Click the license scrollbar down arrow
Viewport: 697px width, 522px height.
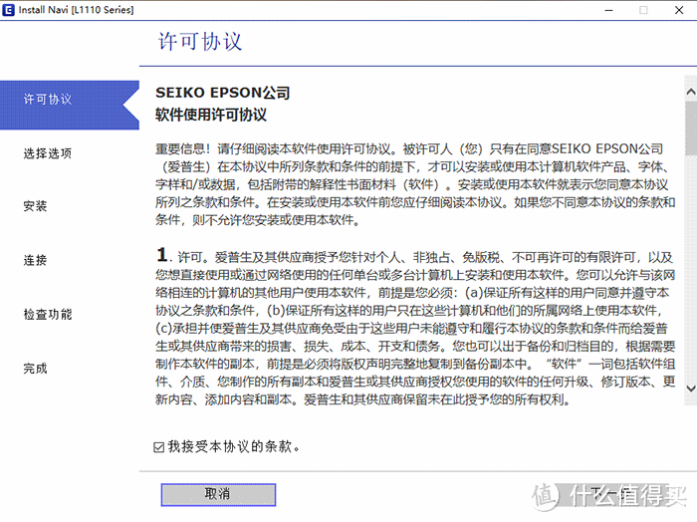691,389
